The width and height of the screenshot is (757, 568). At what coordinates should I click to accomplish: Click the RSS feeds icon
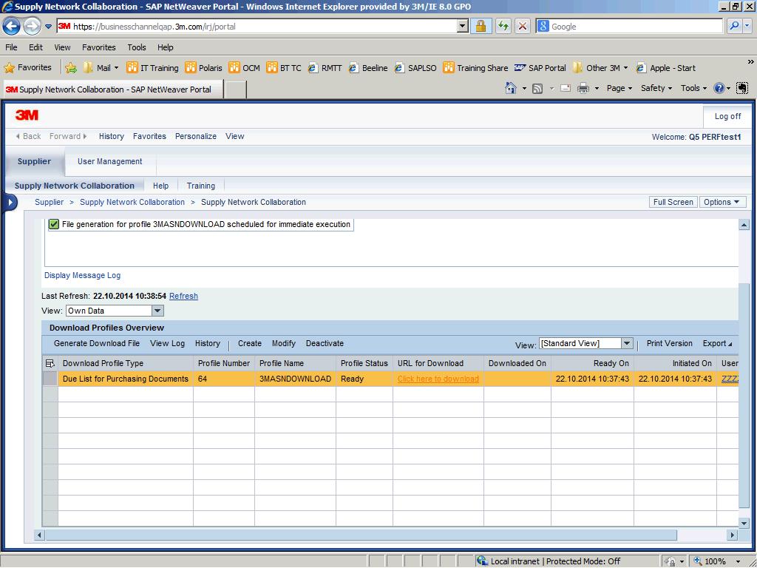(537, 89)
